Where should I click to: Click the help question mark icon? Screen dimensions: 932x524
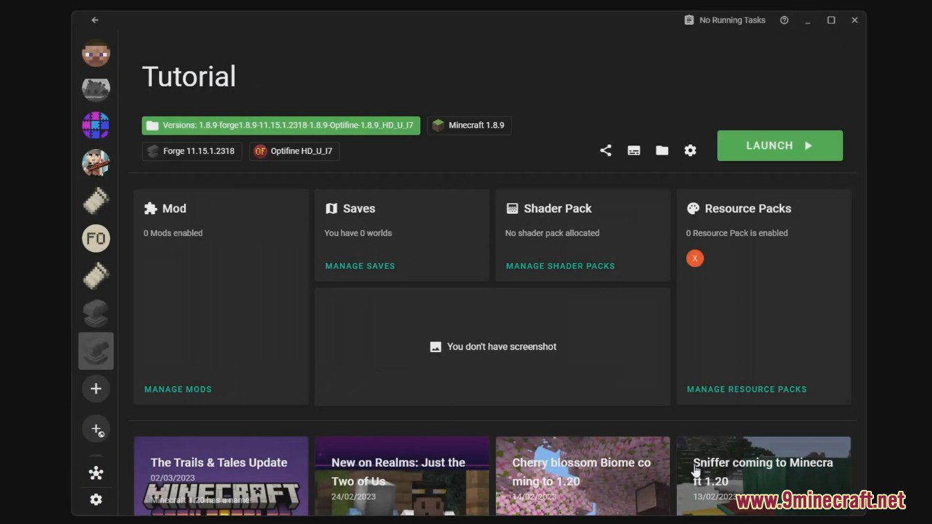pos(783,20)
